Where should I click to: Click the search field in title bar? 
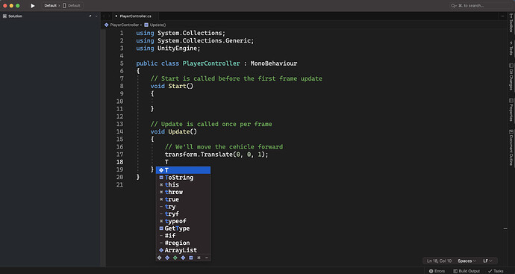(478, 5)
